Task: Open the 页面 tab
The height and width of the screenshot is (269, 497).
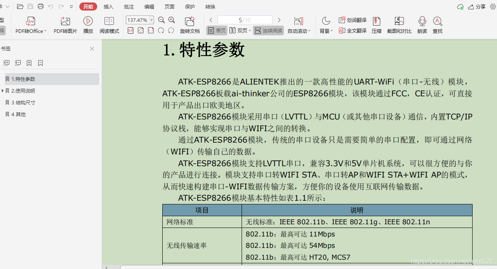Action: (170, 7)
